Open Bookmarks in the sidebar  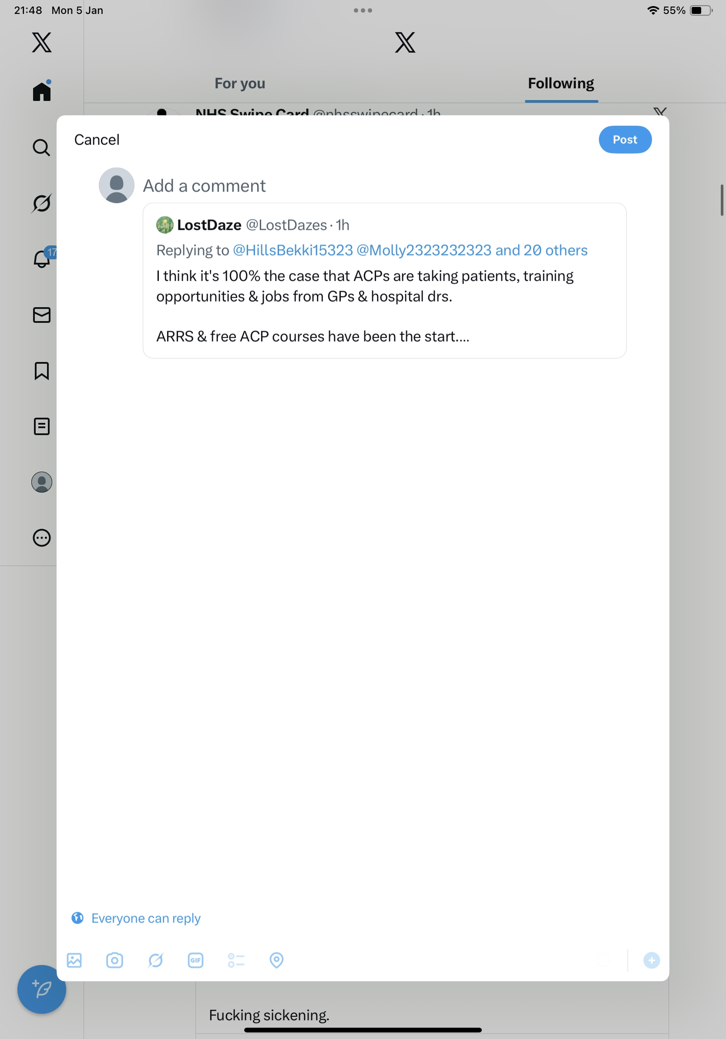[42, 371]
